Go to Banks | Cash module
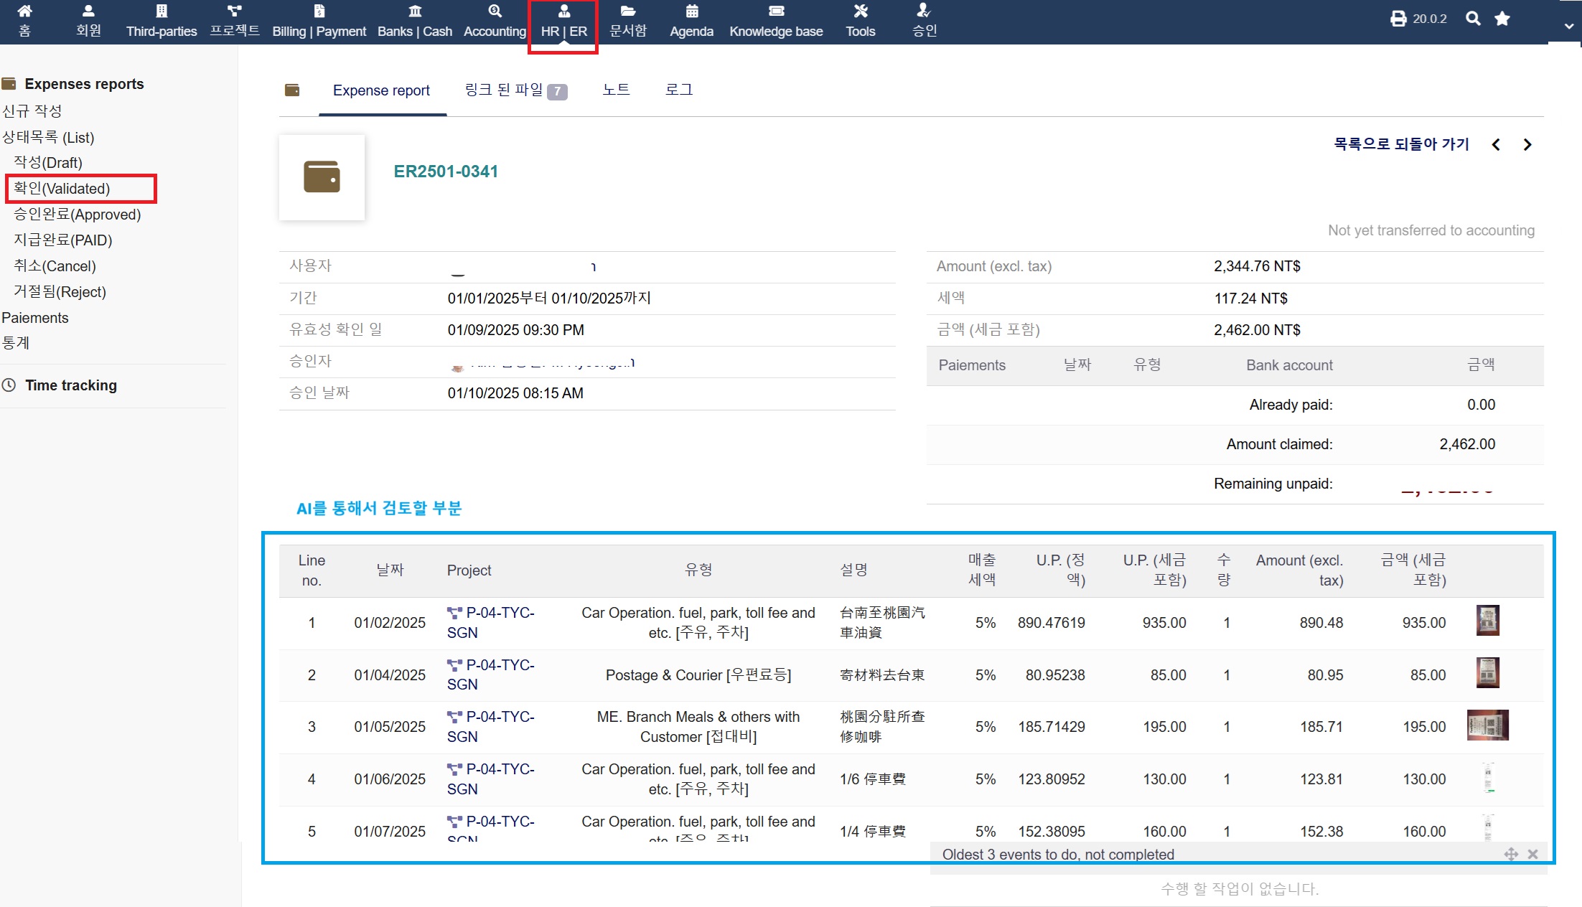Screen dimensions: 1582x907 [415, 20]
